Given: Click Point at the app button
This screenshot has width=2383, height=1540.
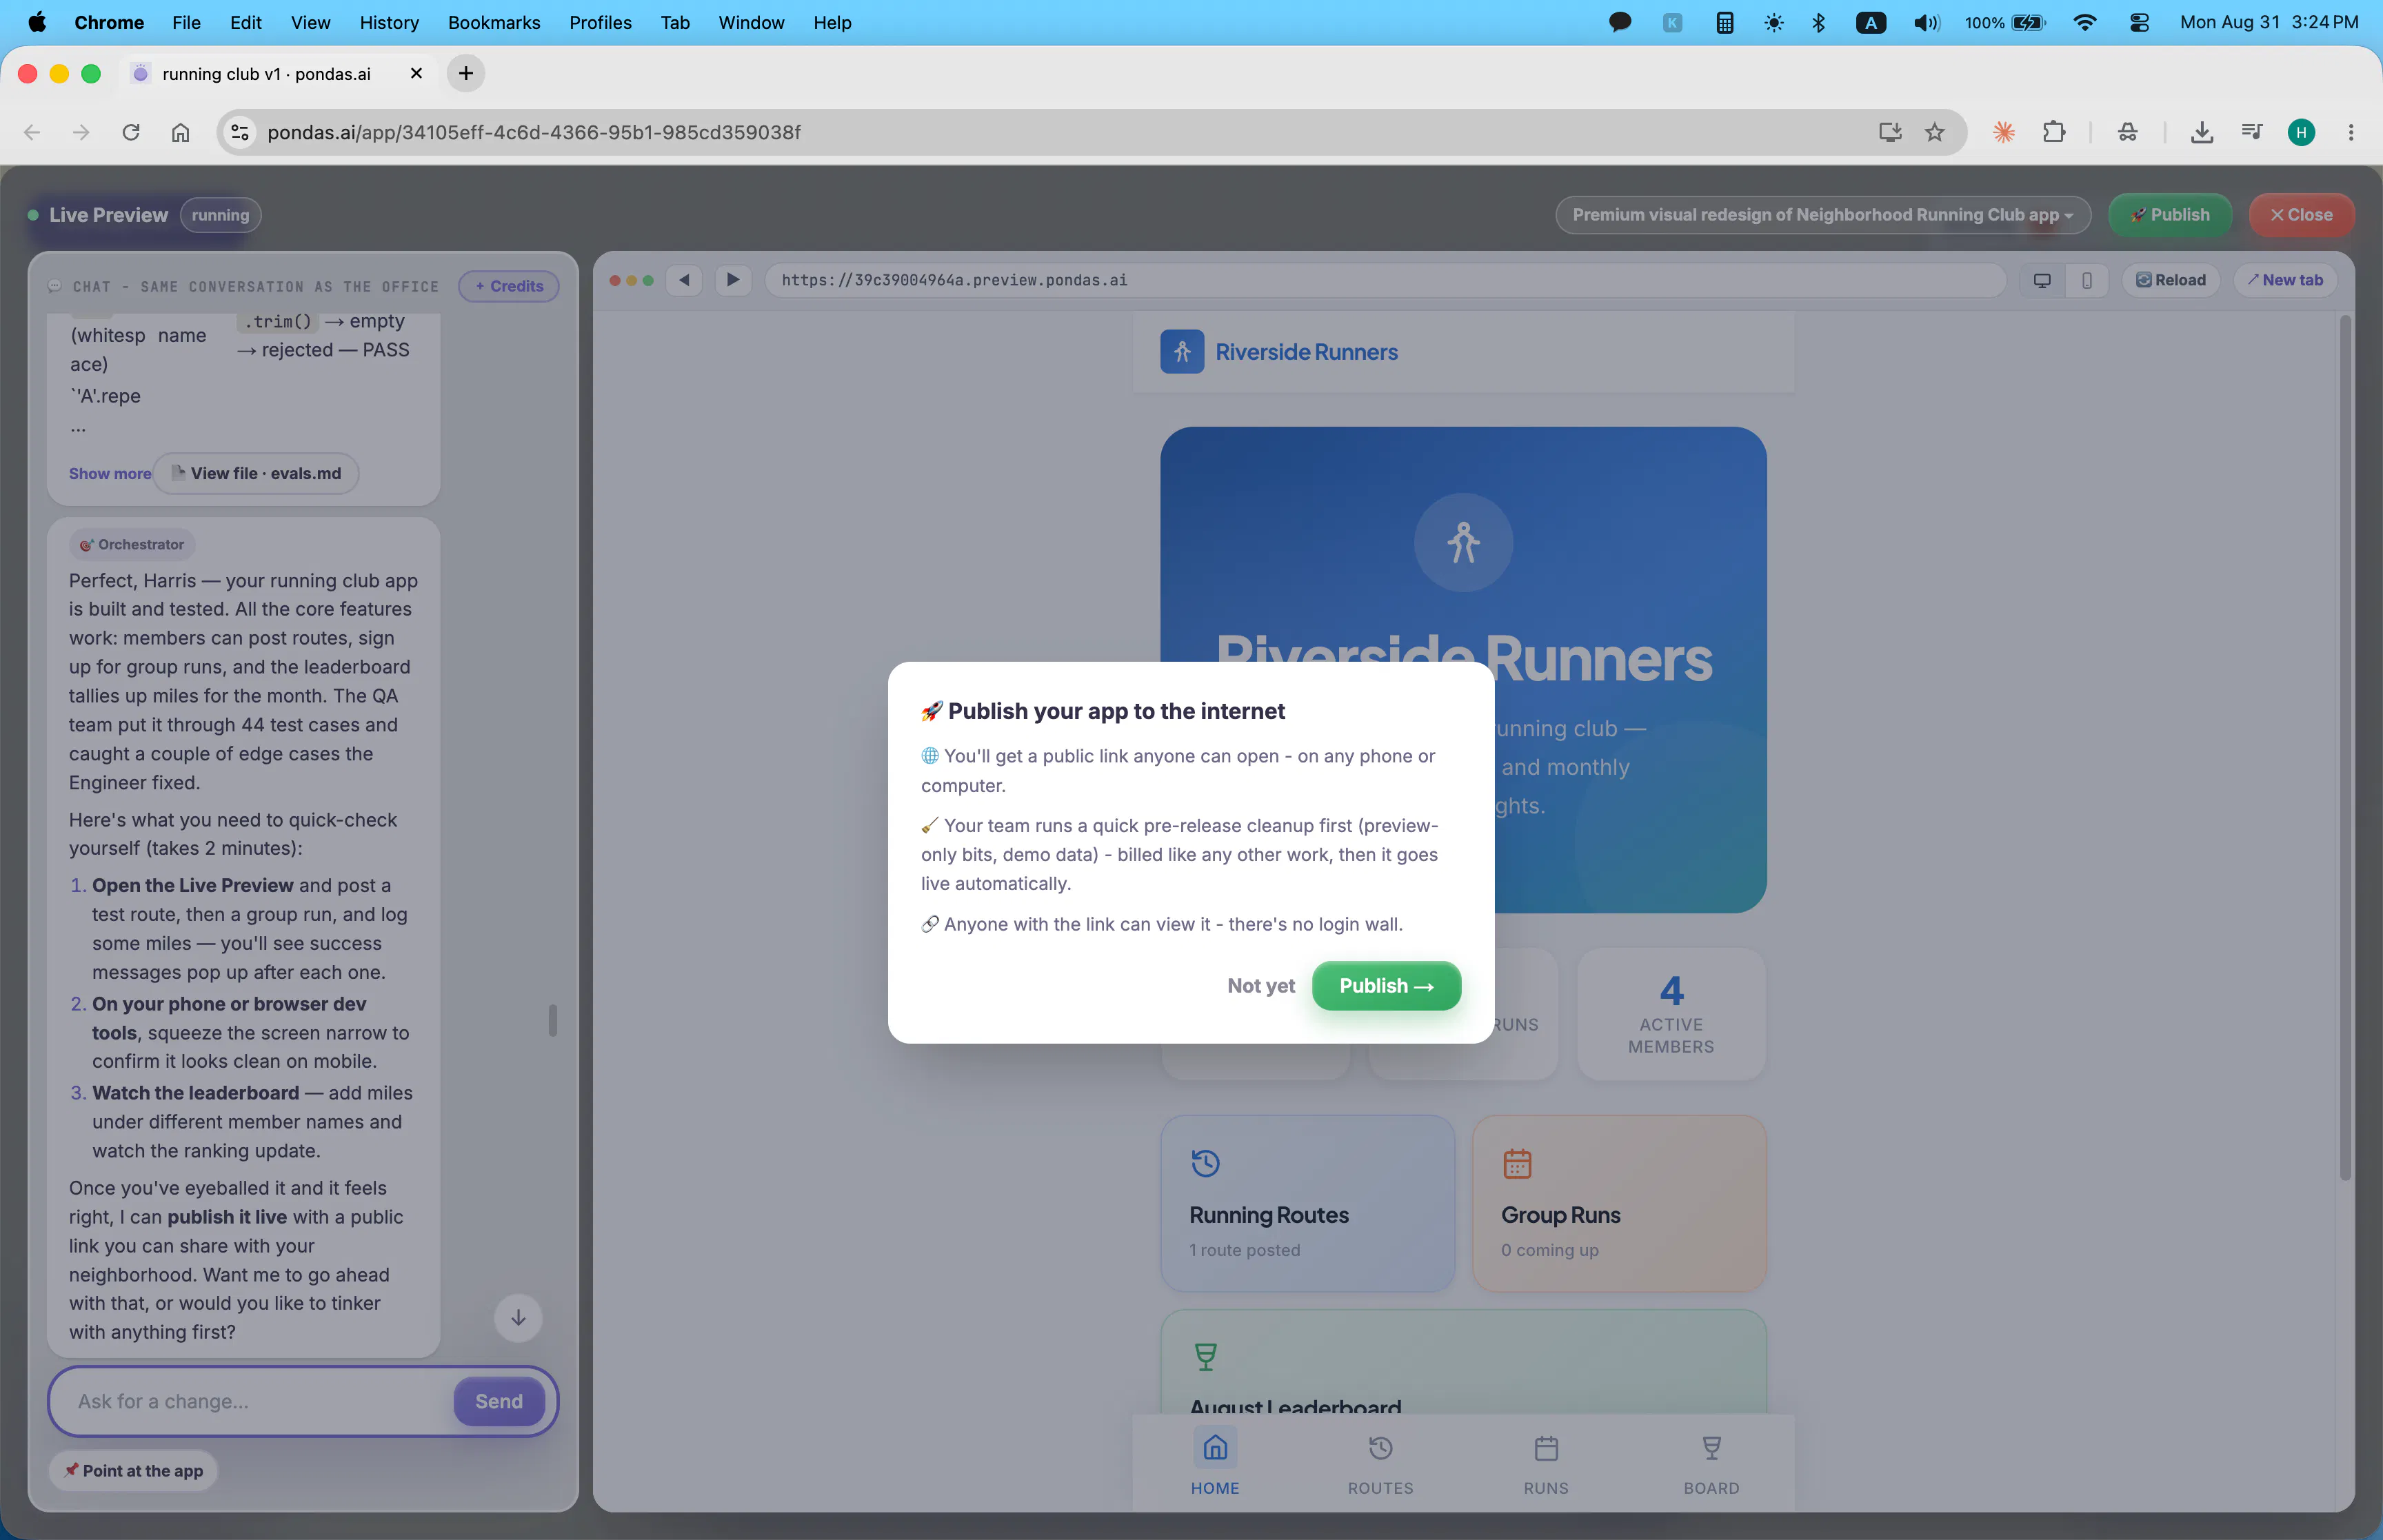Looking at the screenshot, I should pos(133,1470).
